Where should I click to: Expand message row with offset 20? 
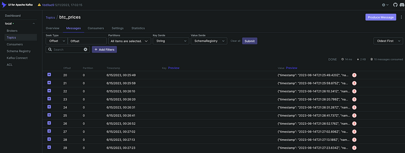(x=49, y=75)
